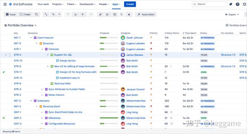Click the done checkmark next to GNT-2
The image size is (247, 134).
click(x=4, y=118)
